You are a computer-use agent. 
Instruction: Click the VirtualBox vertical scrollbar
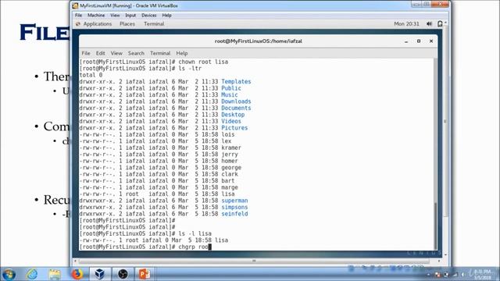coord(445,121)
